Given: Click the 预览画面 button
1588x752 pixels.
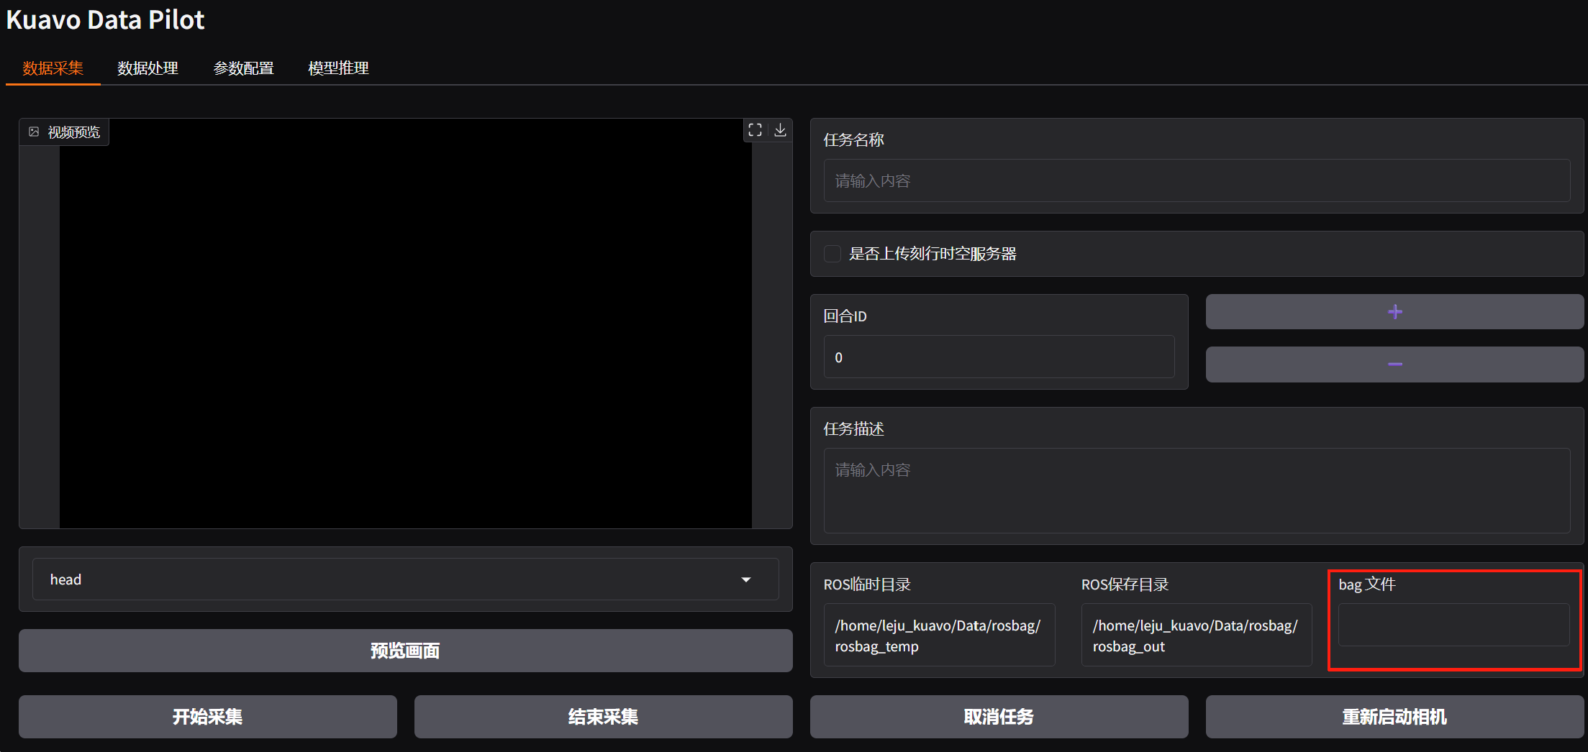Looking at the screenshot, I should point(406,651).
